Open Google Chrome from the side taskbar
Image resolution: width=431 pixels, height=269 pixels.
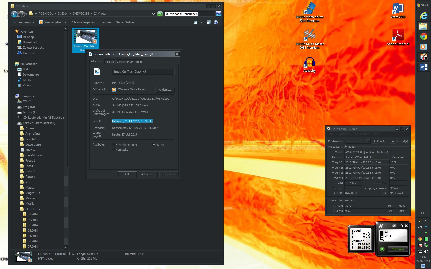(x=424, y=37)
